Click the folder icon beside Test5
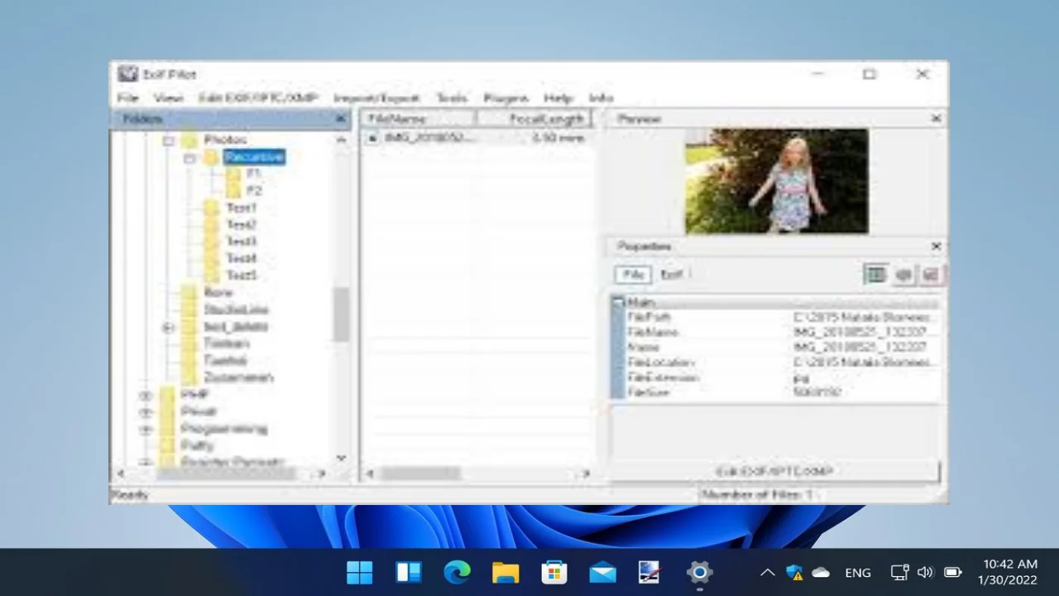This screenshot has width=1059, height=596. (x=212, y=275)
